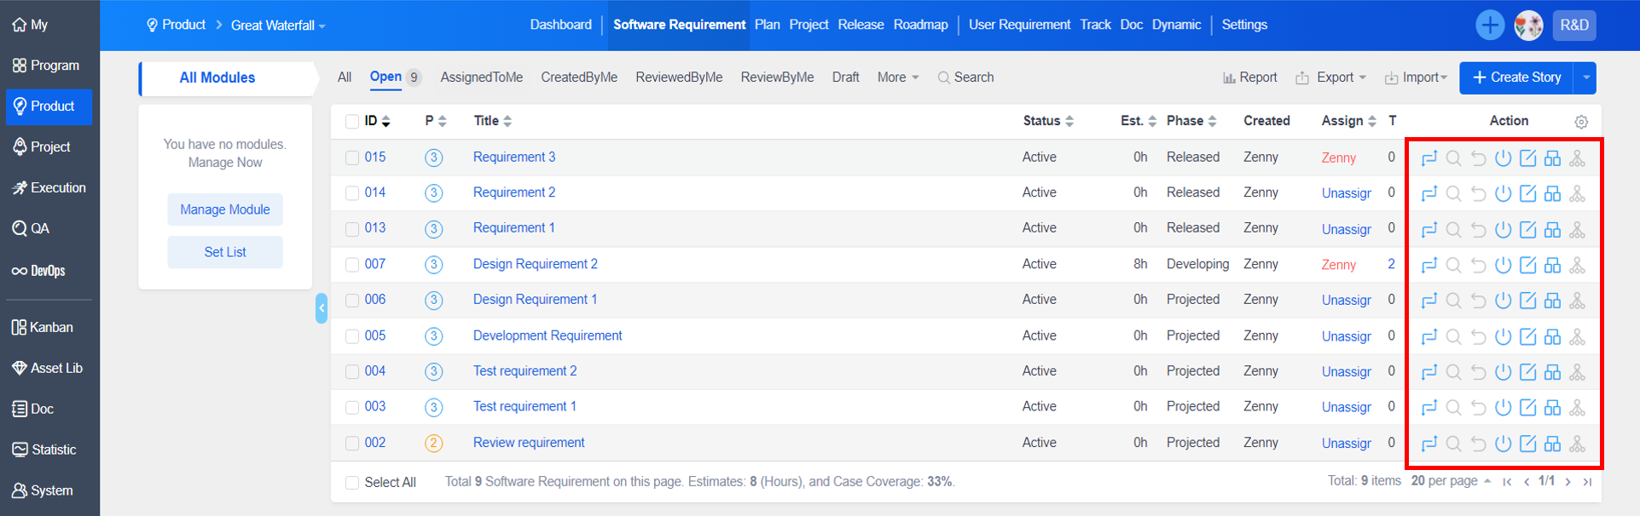Screen dimensions: 1640x516
Task: Select the AssignedToMe filter tab
Action: tap(482, 77)
